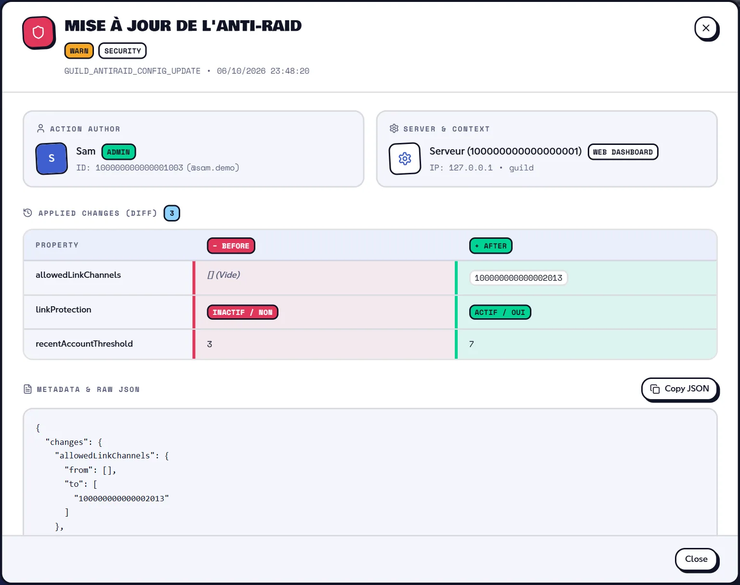Screen dimensions: 740x585
Task: Click the before value 3 for recentAccountThreshold
Action: [x=210, y=344]
